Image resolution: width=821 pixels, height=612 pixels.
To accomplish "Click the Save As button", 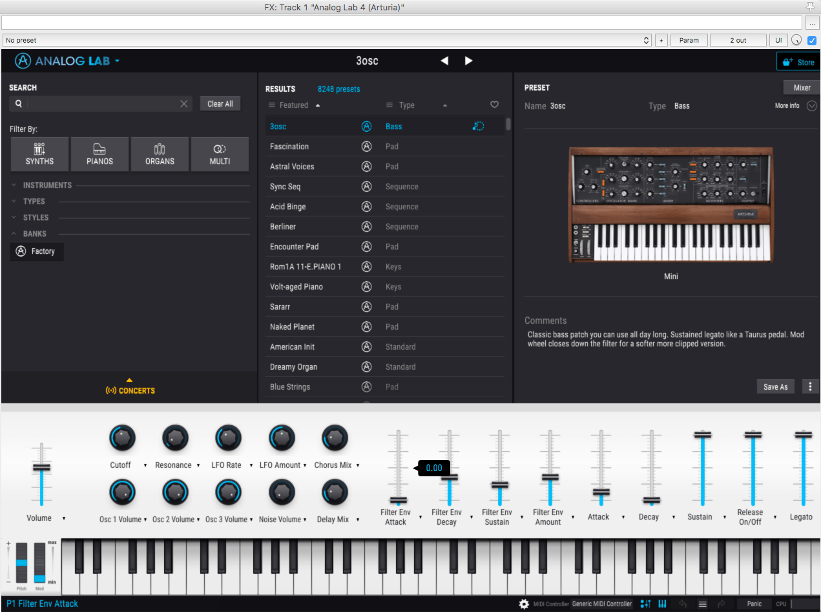I will coord(775,386).
